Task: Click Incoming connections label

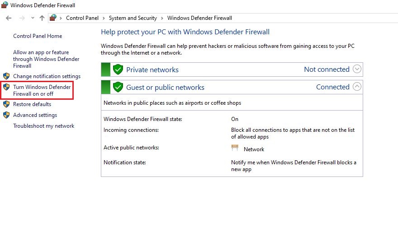Action: click(131, 130)
